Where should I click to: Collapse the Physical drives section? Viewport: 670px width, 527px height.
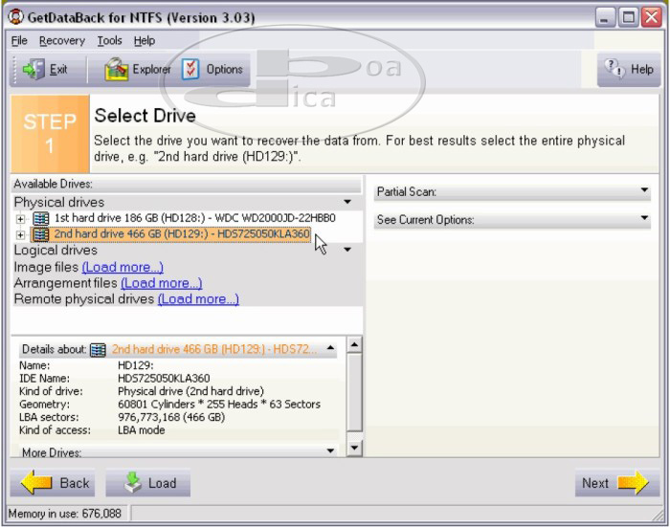(346, 203)
